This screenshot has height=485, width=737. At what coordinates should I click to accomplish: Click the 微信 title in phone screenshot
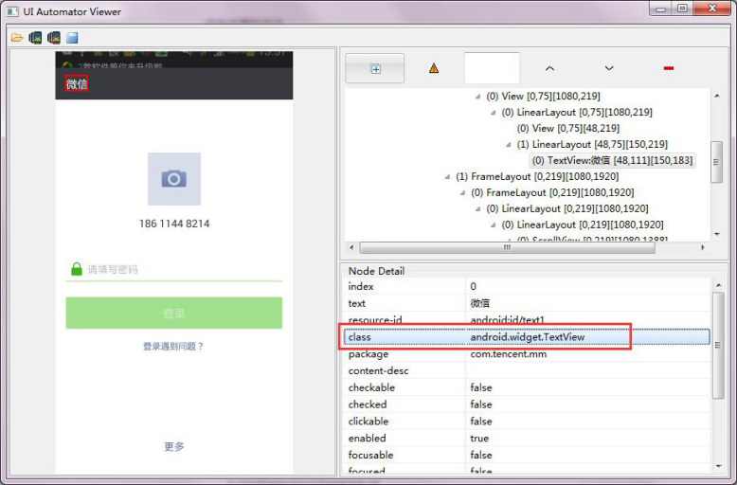(x=77, y=84)
